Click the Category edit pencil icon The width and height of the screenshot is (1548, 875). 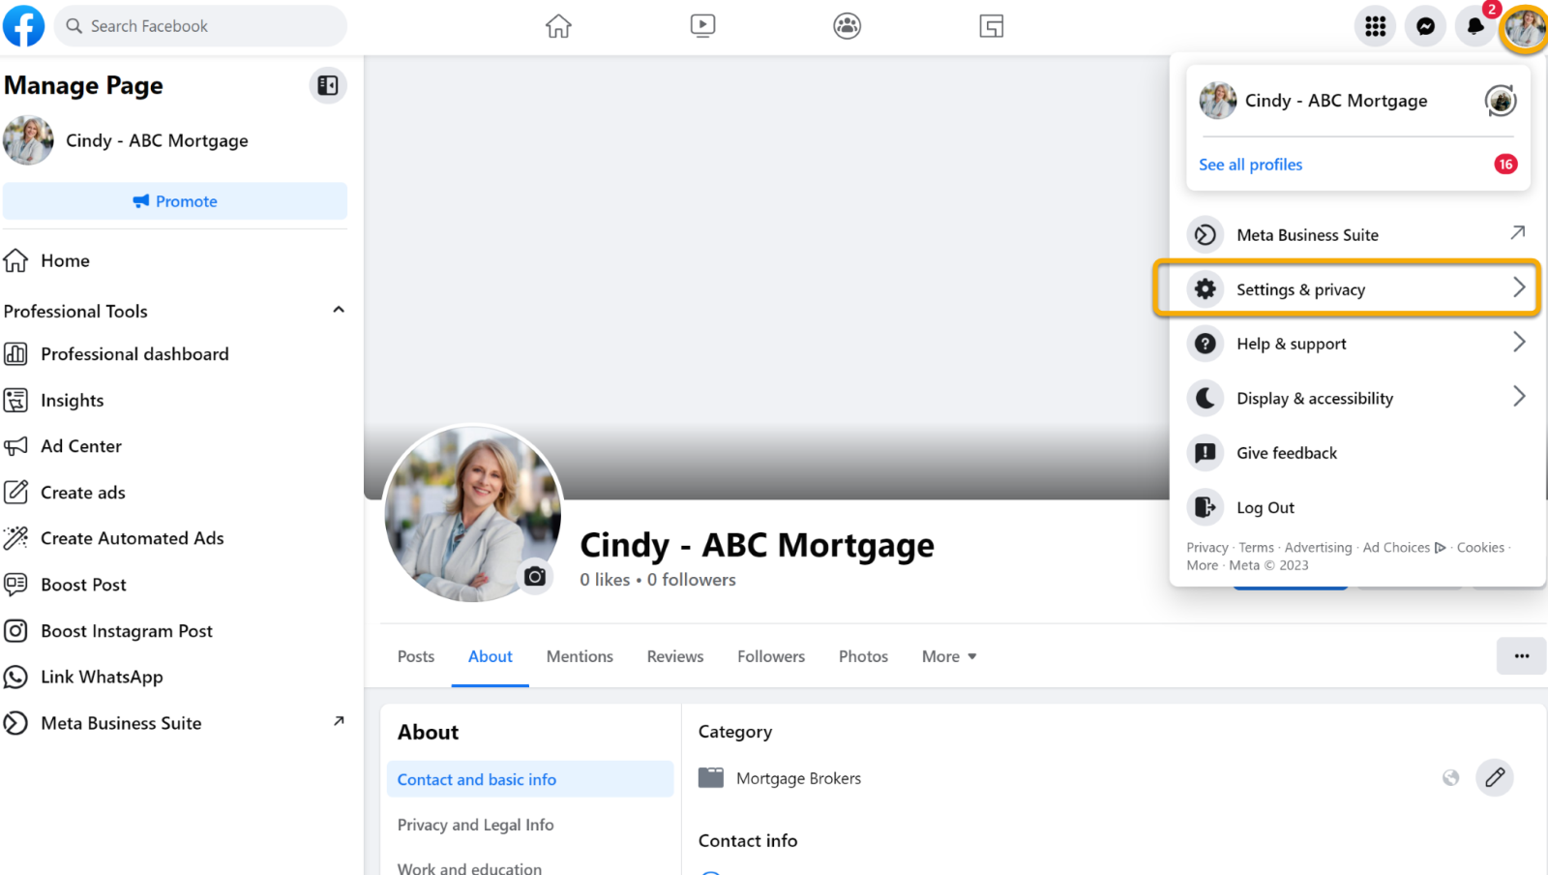[x=1495, y=777]
